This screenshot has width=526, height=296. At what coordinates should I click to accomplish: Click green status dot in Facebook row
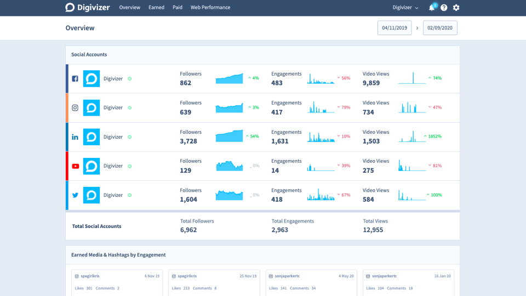[x=130, y=78]
